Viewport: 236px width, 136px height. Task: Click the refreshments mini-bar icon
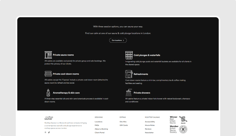129,74
